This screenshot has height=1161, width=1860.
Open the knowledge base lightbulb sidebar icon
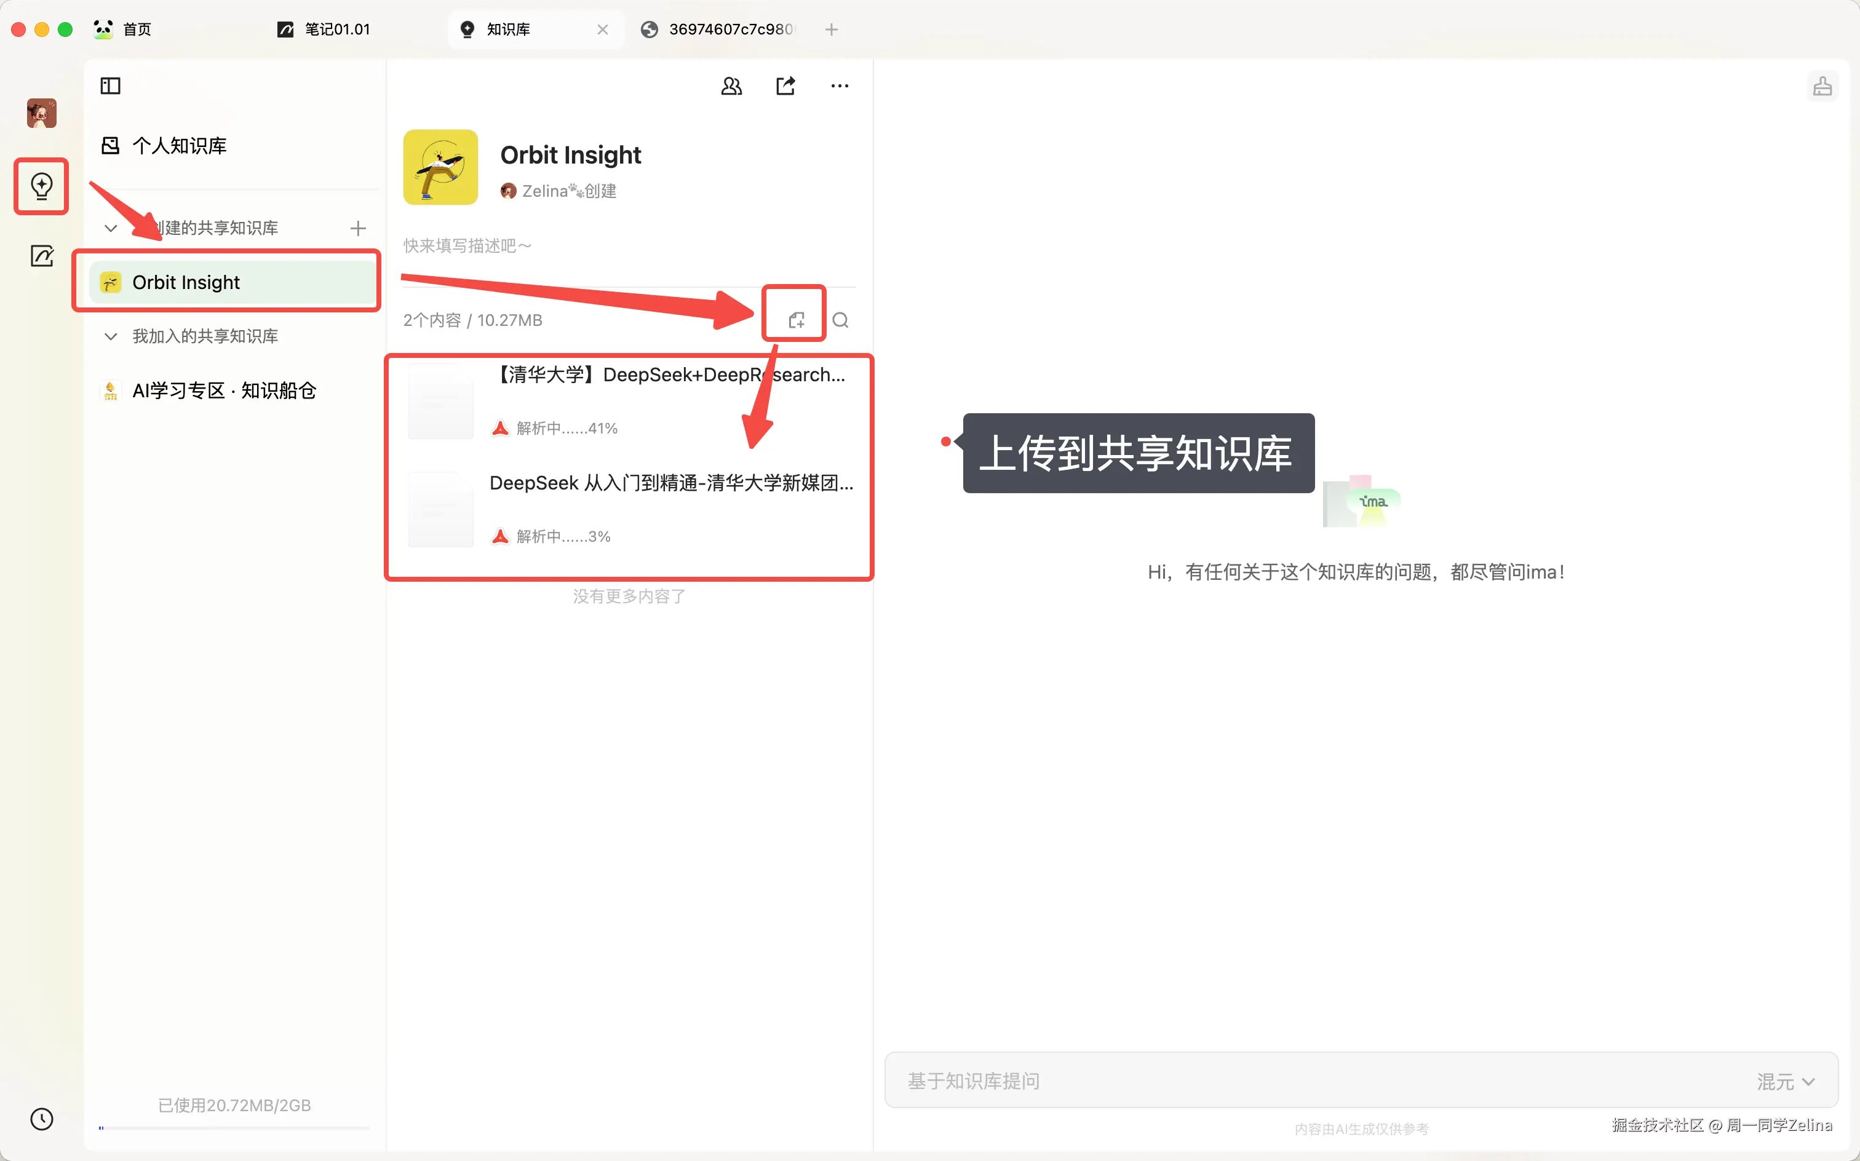[x=41, y=186]
